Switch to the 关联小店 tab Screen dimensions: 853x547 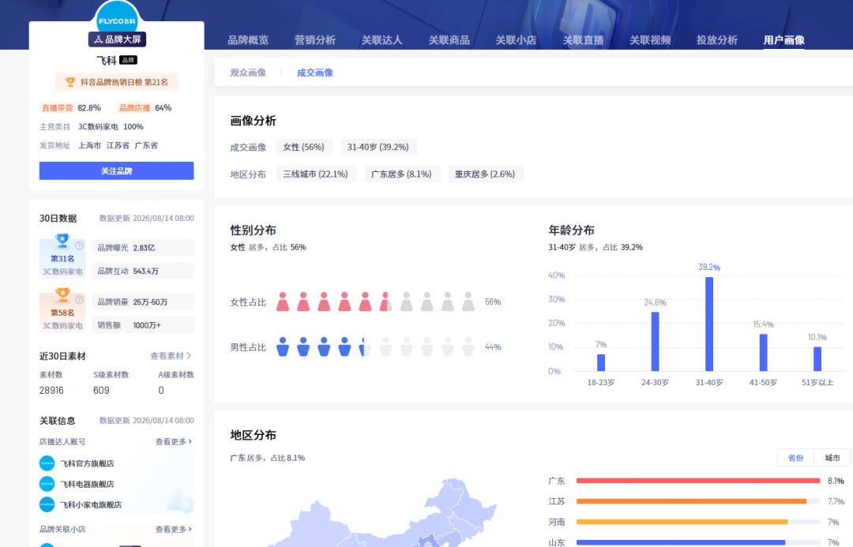(x=516, y=39)
